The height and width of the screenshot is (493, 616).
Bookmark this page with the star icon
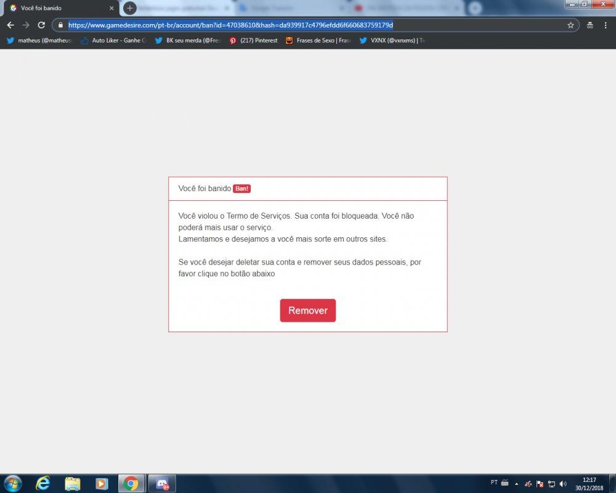[570, 25]
